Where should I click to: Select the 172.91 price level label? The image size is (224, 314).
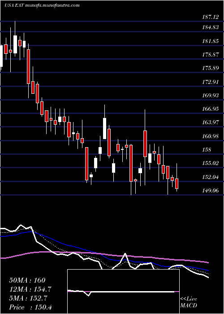[211, 82]
